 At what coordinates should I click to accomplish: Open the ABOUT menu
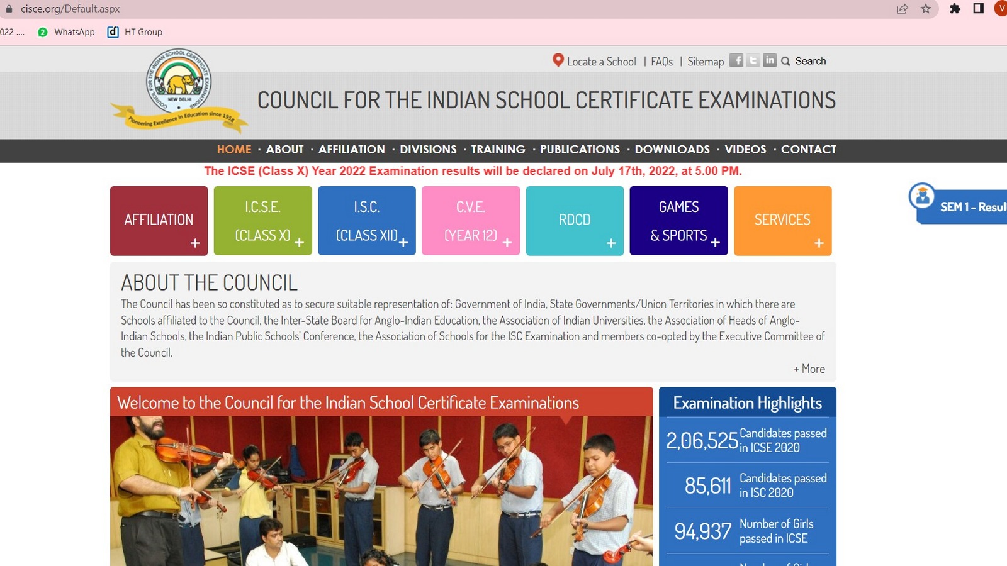pos(284,150)
